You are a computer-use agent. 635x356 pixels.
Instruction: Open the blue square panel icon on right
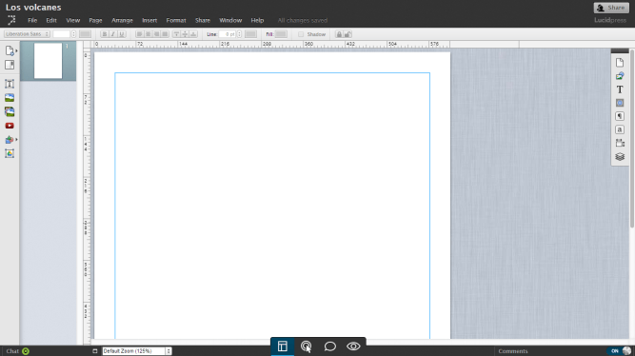[620, 103]
